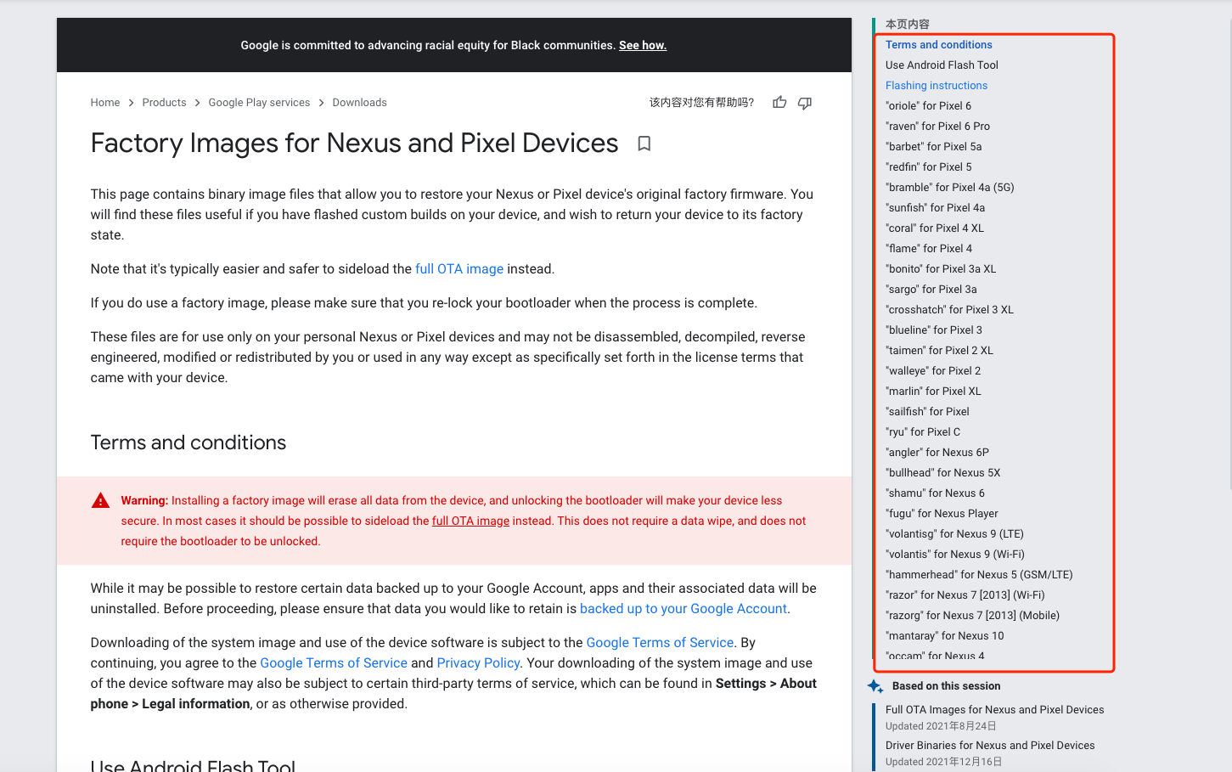
Task: Open Privacy Policy link
Action: pyautogui.click(x=478, y=663)
